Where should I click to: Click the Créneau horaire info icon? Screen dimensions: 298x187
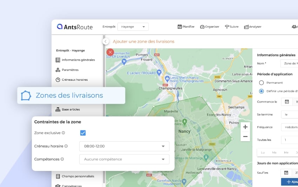[x=66, y=146]
